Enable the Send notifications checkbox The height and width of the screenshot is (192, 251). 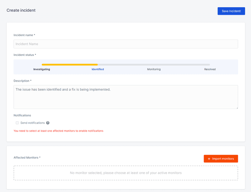17,123
